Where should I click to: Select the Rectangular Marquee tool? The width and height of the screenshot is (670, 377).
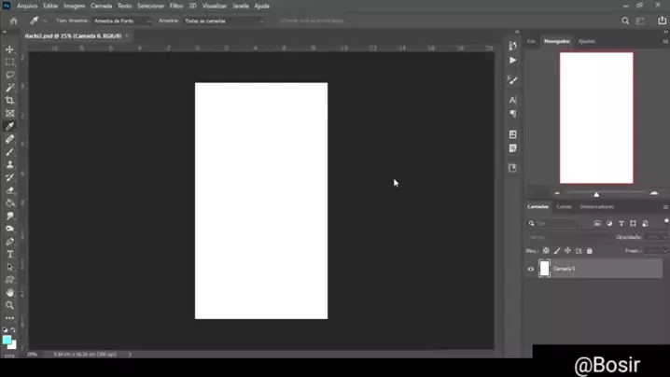tap(10, 63)
